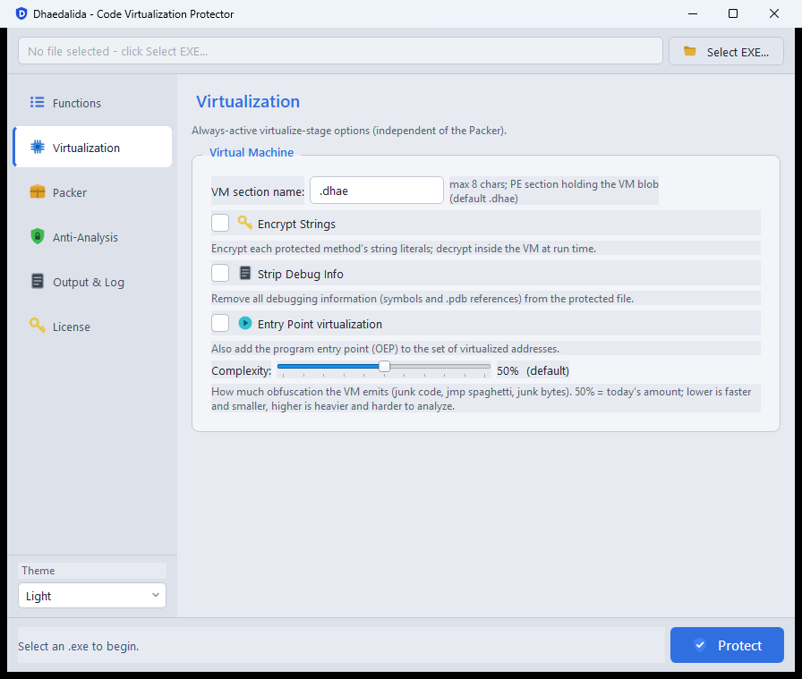Click the Virtualization chip icon in sidebar
Image resolution: width=802 pixels, height=679 pixels.
(x=38, y=148)
